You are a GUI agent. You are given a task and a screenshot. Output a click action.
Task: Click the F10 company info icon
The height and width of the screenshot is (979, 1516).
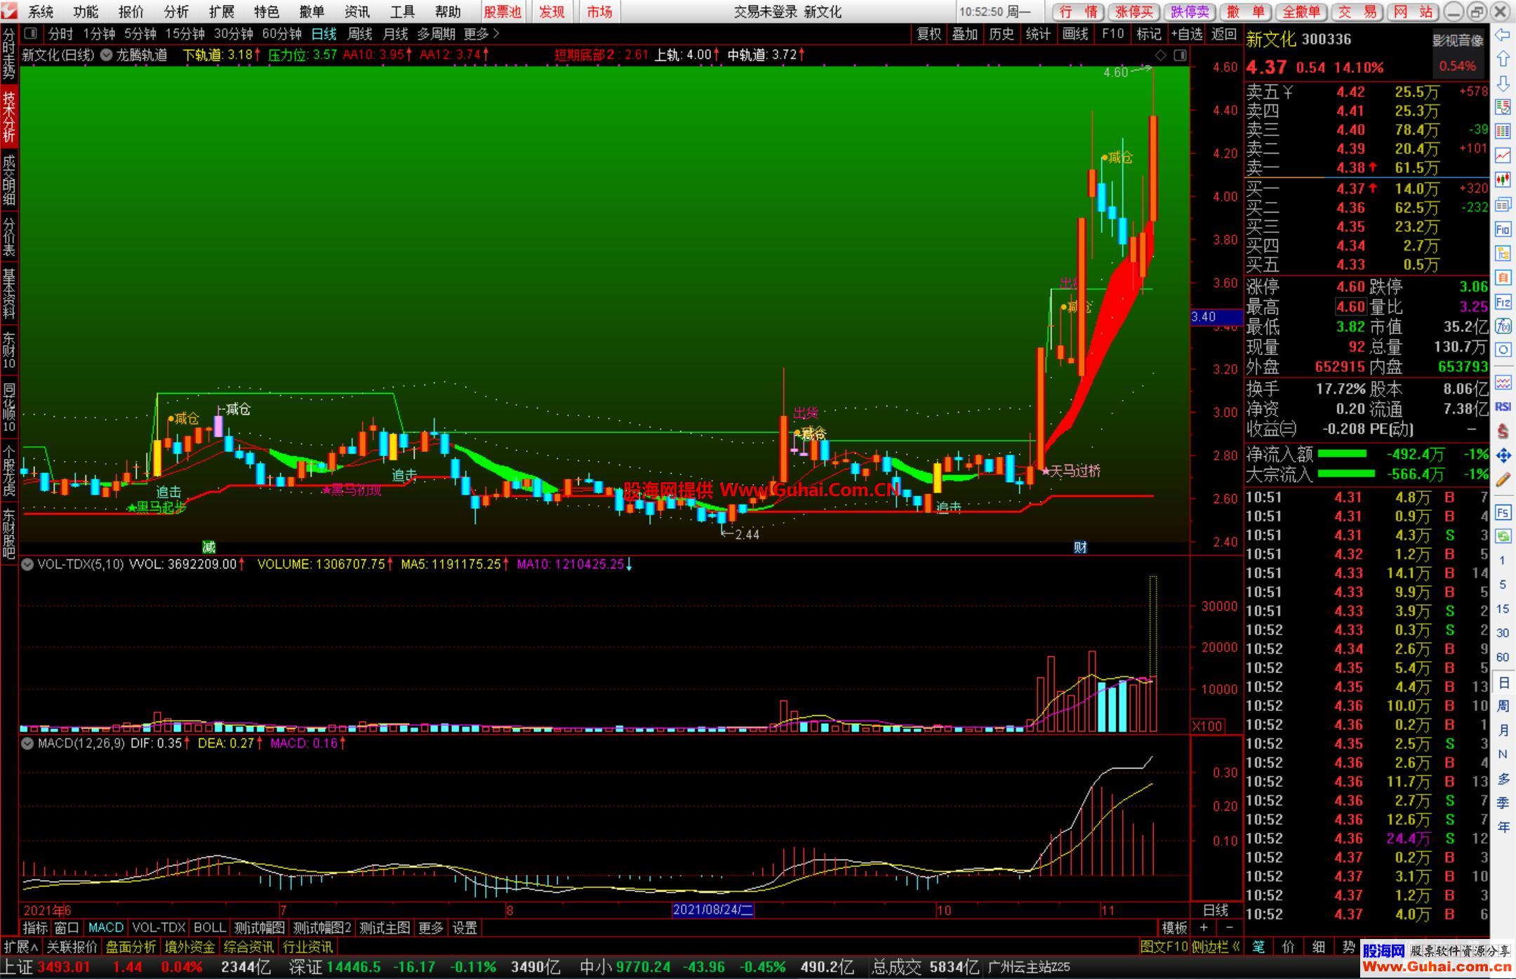(x=1503, y=229)
